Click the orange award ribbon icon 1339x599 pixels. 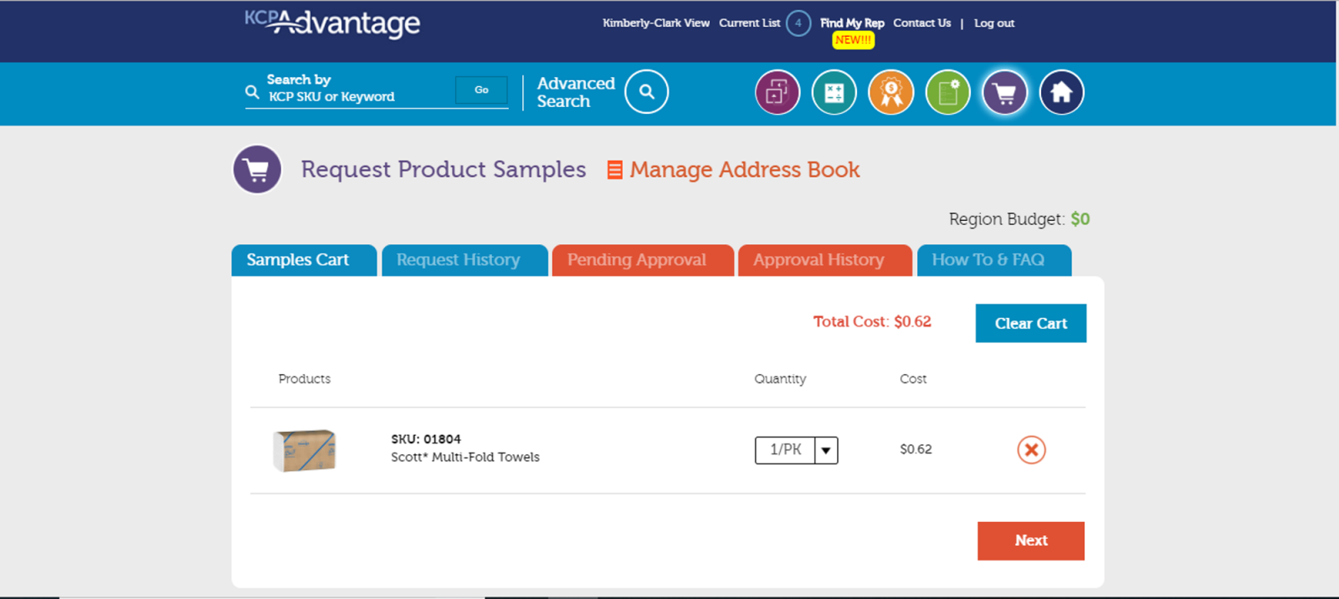[891, 92]
